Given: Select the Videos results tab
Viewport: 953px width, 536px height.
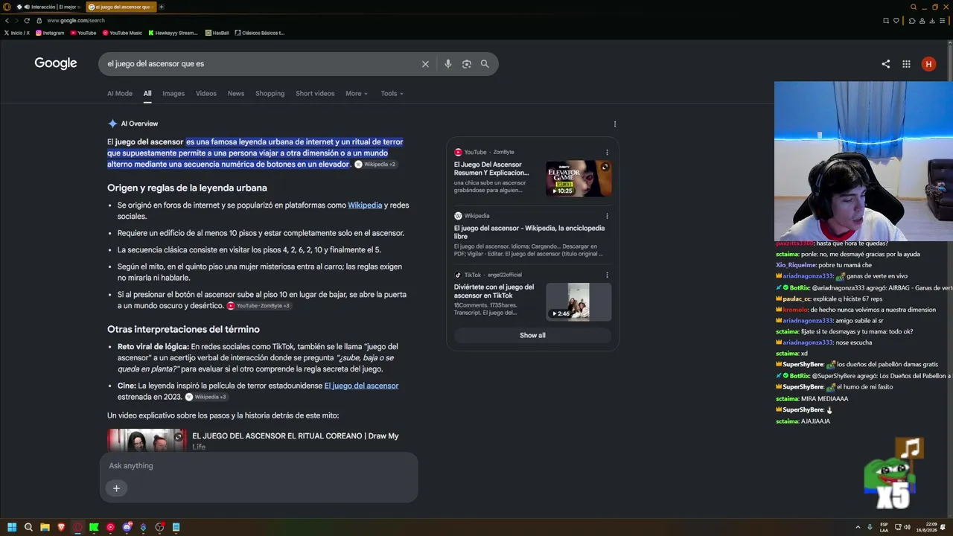Looking at the screenshot, I should point(206,94).
